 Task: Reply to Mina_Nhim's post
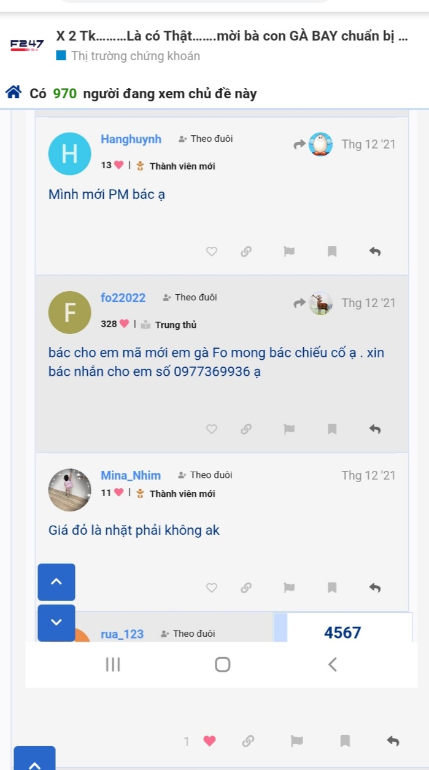(x=375, y=588)
